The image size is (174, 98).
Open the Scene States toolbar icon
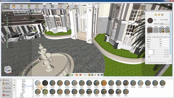(60, 7)
